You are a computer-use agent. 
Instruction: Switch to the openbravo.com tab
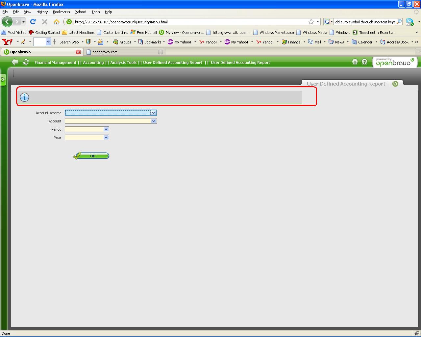pos(124,52)
